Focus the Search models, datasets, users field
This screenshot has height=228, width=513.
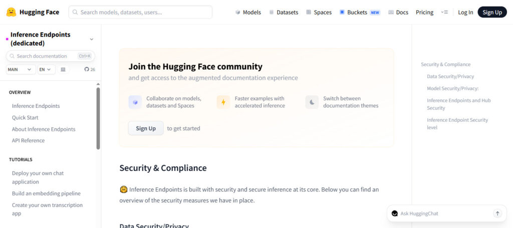140,12
